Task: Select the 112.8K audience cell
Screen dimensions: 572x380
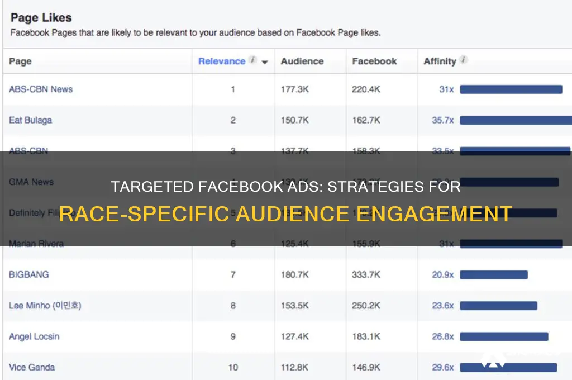Action: pos(295,367)
